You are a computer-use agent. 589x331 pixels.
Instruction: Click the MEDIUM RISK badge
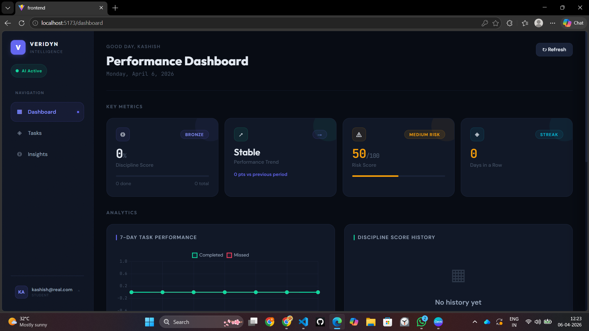425,135
